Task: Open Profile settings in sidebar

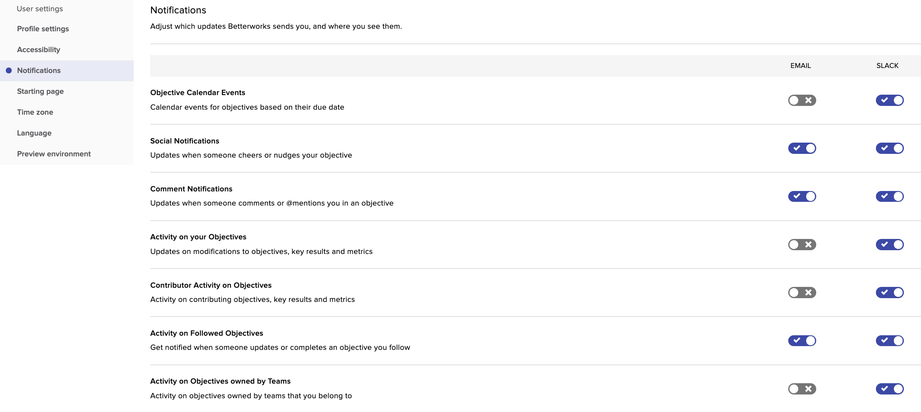Action: [67, 29]
